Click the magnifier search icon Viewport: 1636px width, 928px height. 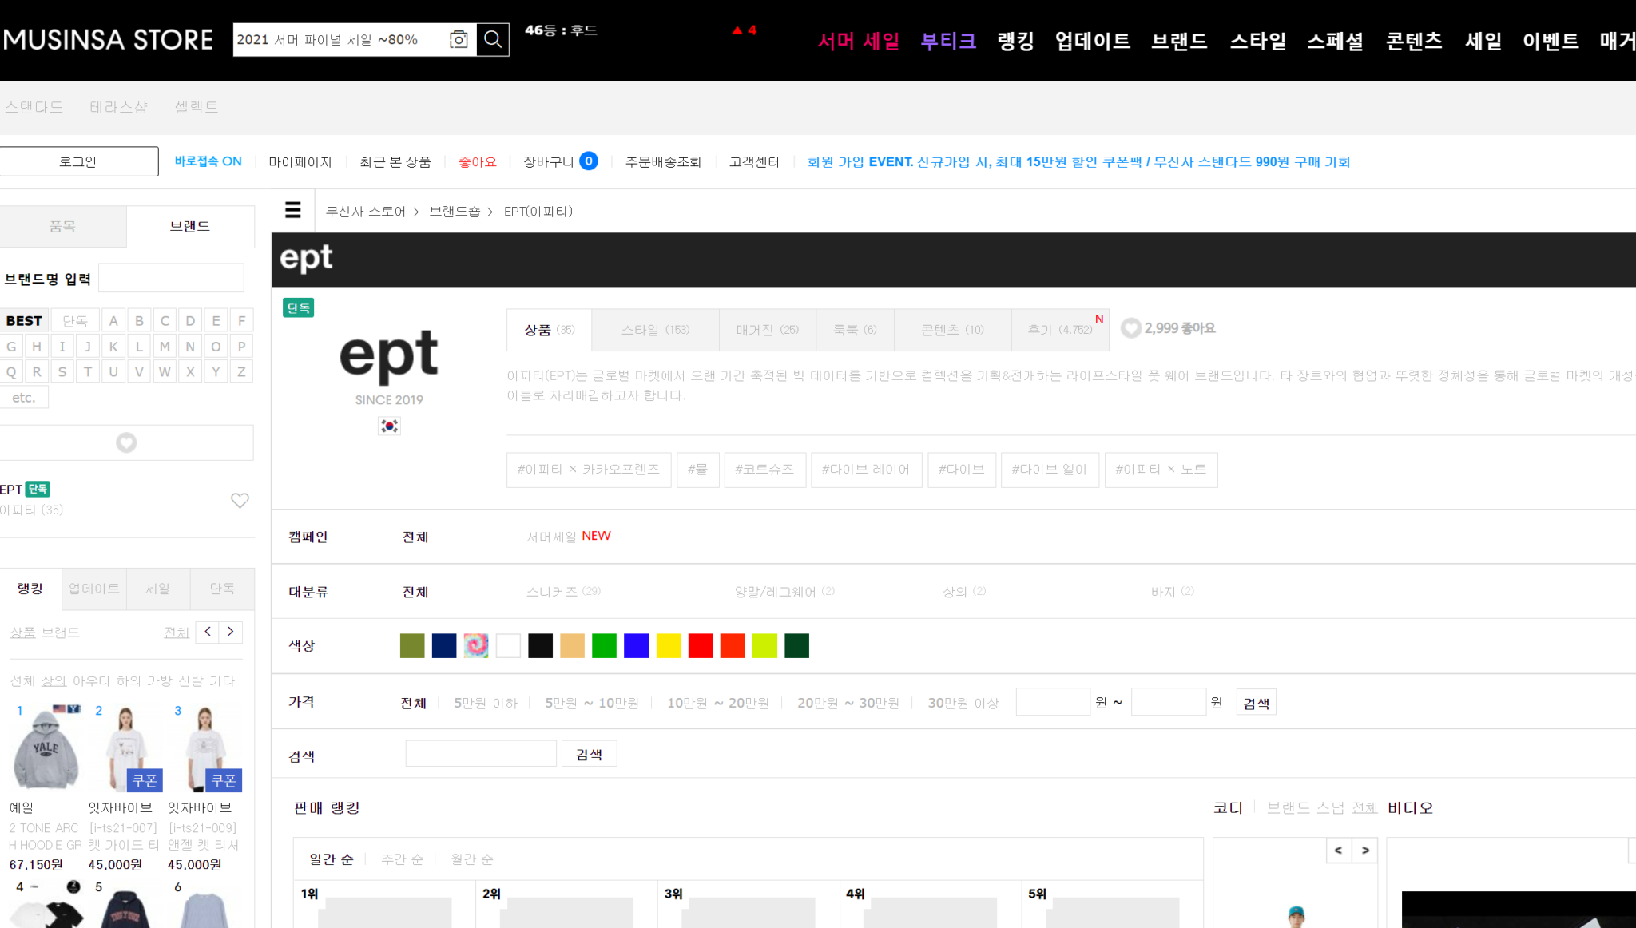tap(492, 38)
